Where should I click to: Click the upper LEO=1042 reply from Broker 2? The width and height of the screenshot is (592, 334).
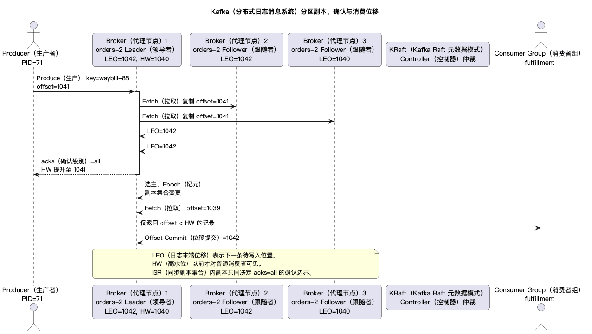pyautogui.click(x=161, y=131)
